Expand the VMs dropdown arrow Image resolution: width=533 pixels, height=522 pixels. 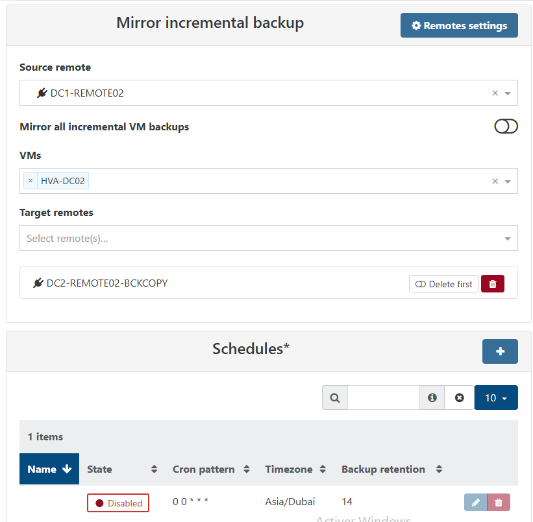click(508, 182)
